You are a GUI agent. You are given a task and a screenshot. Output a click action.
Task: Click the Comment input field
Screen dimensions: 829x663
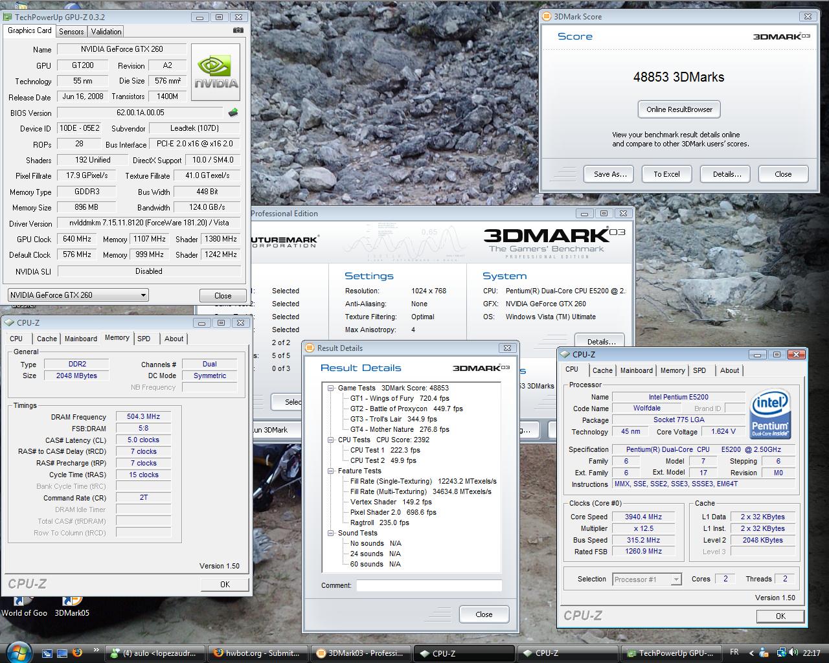click(x=429, y=585)
